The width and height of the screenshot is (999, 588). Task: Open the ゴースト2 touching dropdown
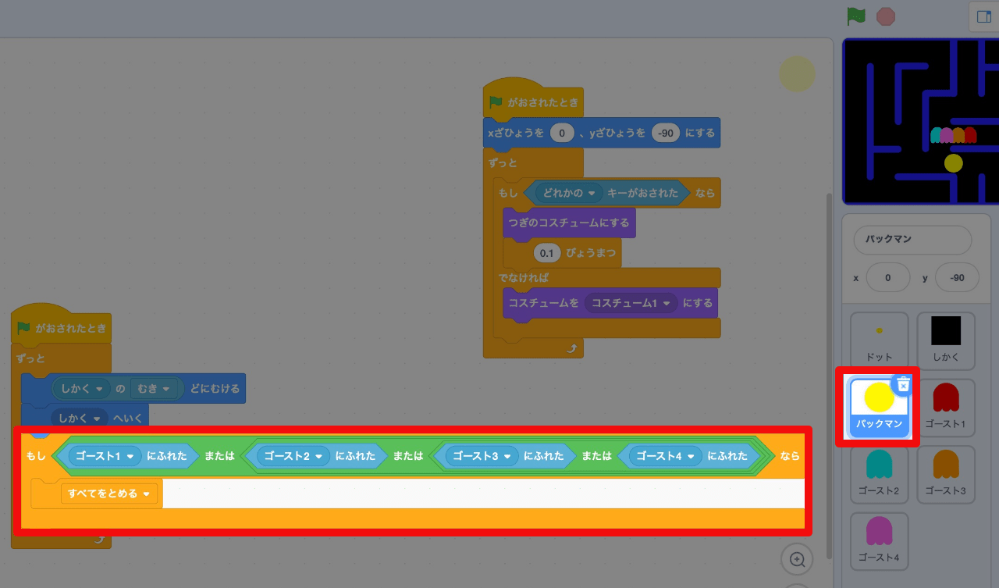click(292, 456)
